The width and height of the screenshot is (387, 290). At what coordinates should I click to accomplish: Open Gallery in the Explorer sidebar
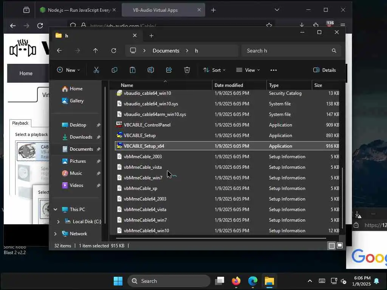[76, 100]
